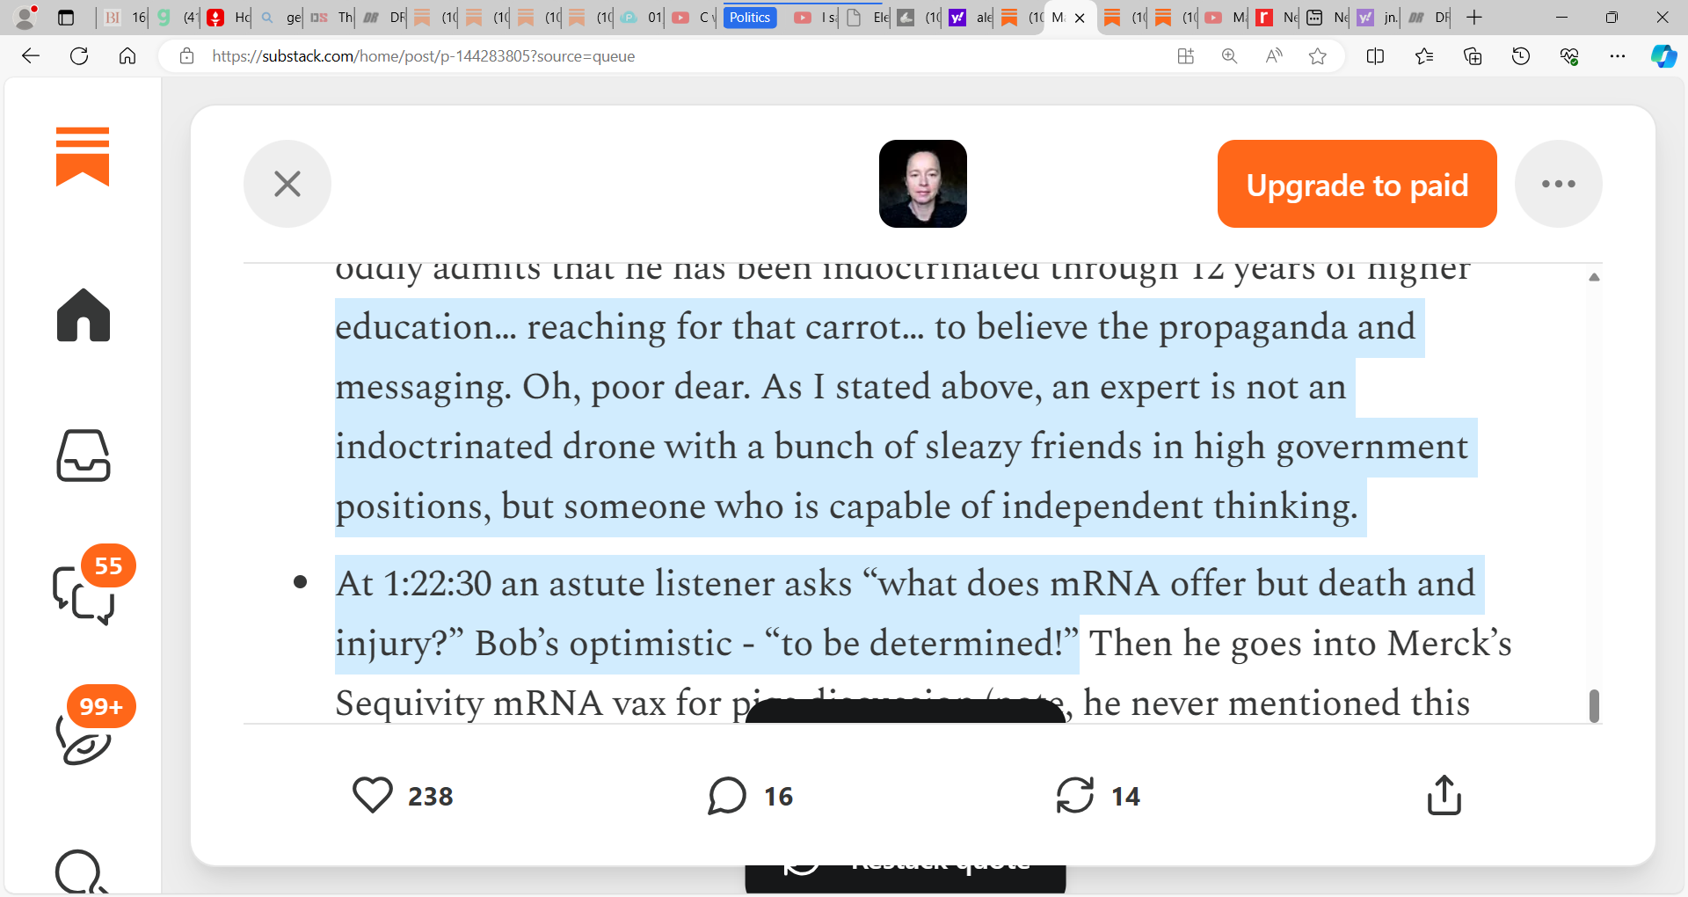Switch to the red r tab labeled Ne
The height and width of the screenshot is (897, 1688).
coord(1277,18)
